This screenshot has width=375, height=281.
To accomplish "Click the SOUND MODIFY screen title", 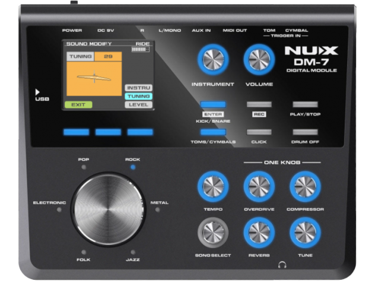I will tap(89, 44).
